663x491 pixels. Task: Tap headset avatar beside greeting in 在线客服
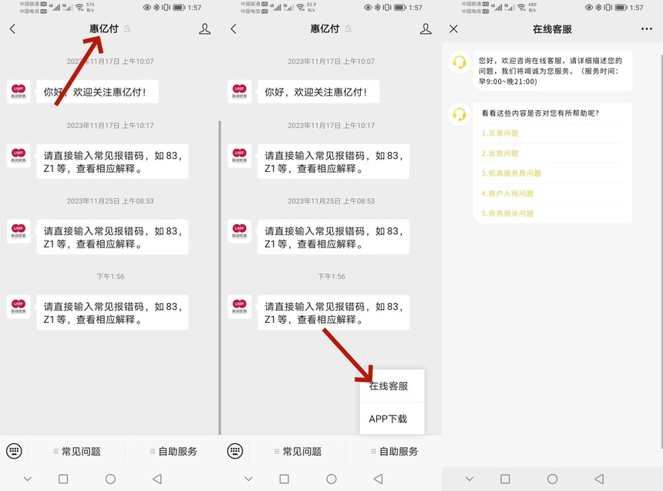pyautogui.click(x=459, y=62)
